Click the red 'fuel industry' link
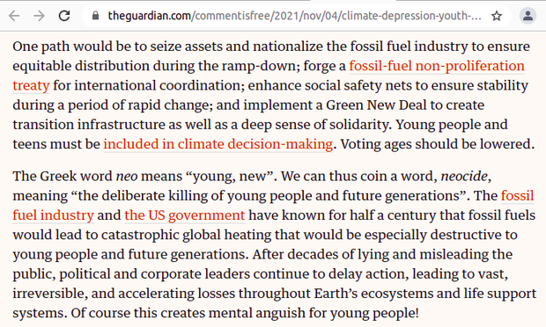Viewport: 546px width, 327px height. pyautogui.click(x=53, y=215)
